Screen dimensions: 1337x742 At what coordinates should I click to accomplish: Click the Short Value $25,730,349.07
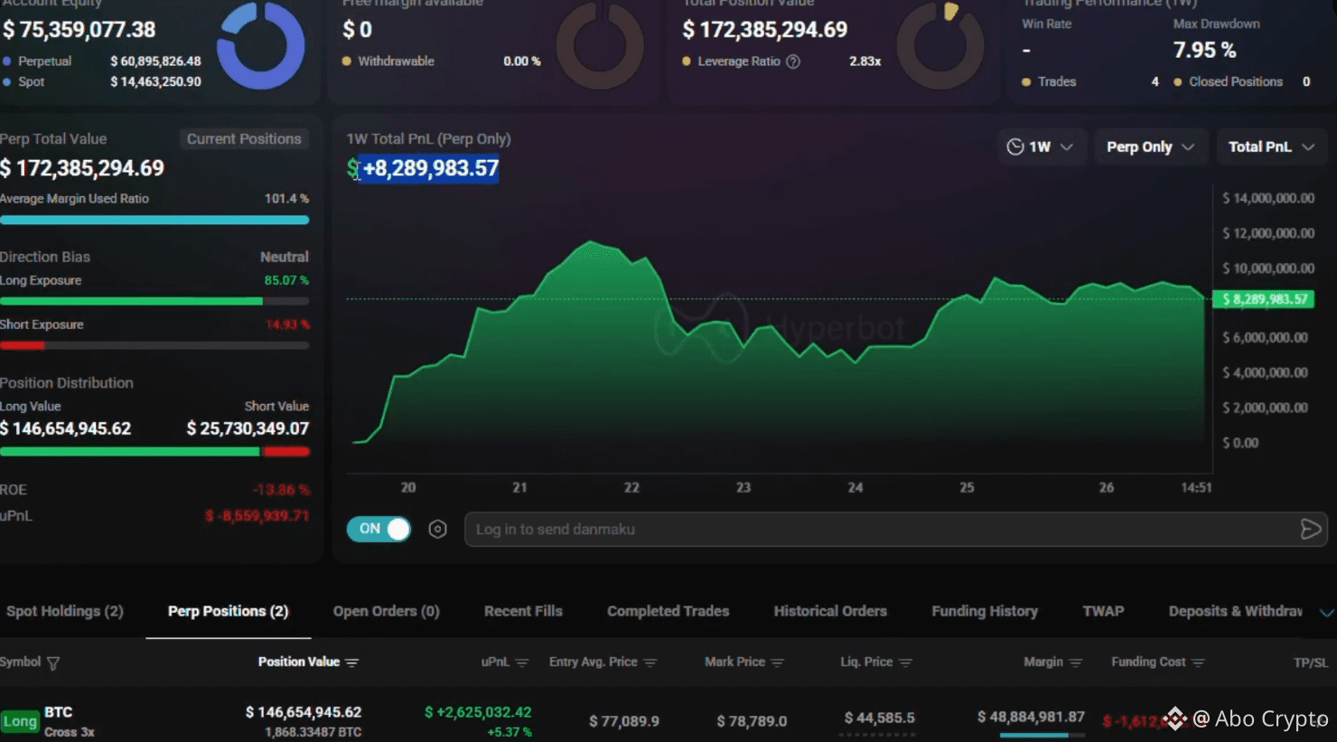click(x=248, y=428)
